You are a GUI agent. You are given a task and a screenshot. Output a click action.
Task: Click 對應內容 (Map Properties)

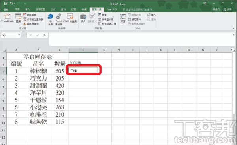coord(134,15)
